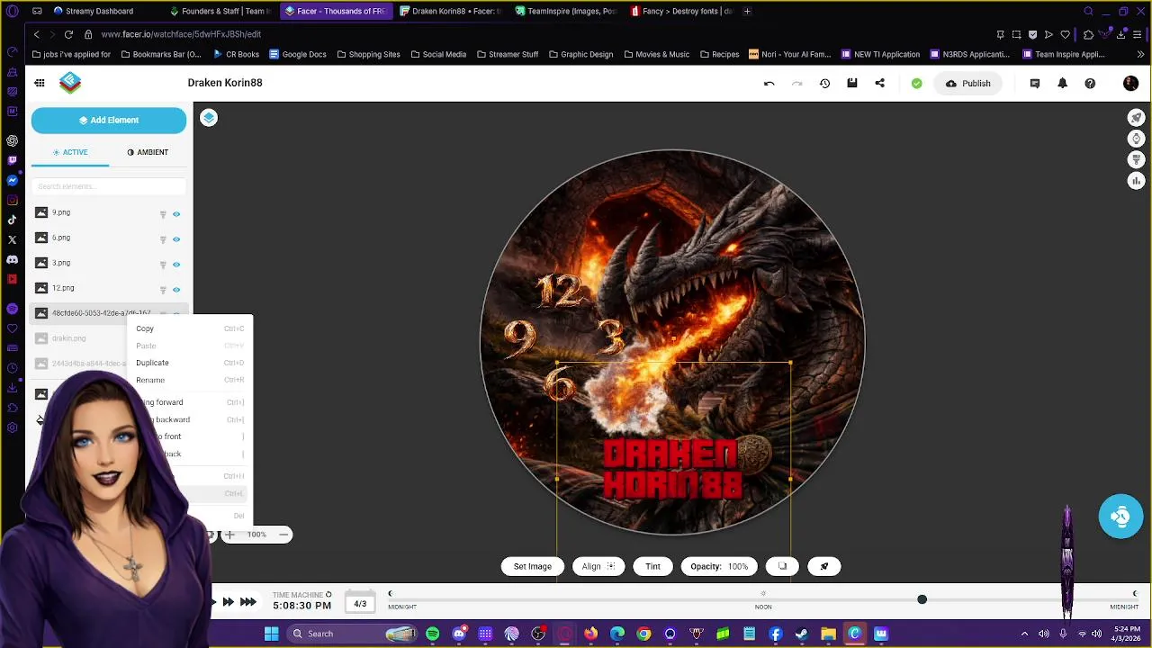Save the watch face with the floppy icon
1152x648 pixels.
852,83
